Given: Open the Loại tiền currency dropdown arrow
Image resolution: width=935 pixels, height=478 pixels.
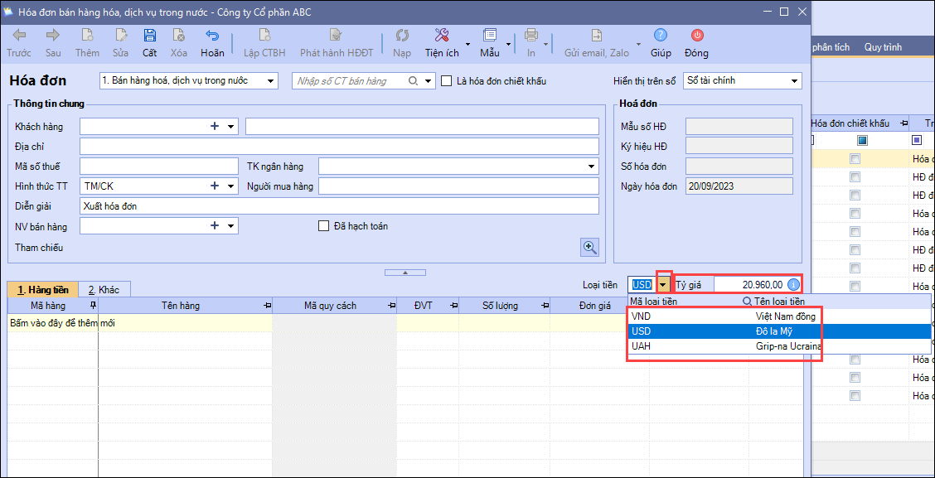Looking at the screenshot, I should click(662, 285).
